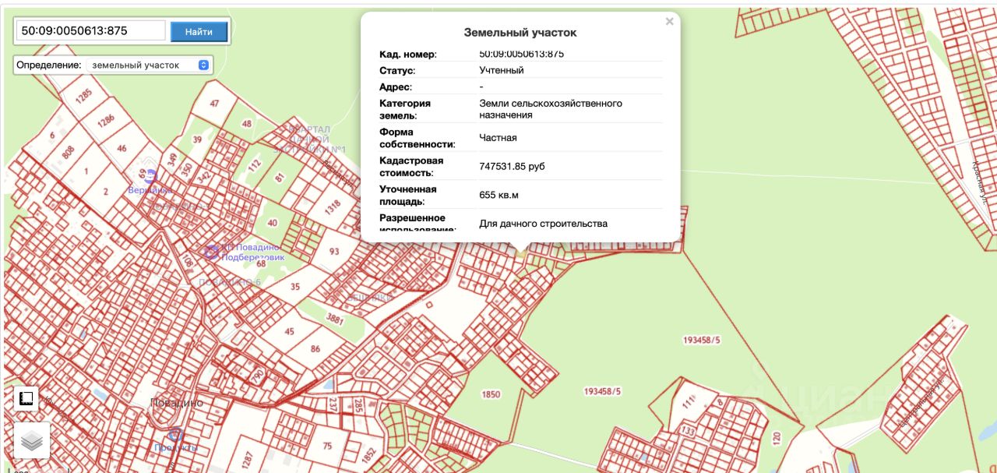Click the Вершинка place marker icon
997x473 pixels.
click(x=150, y=176)
